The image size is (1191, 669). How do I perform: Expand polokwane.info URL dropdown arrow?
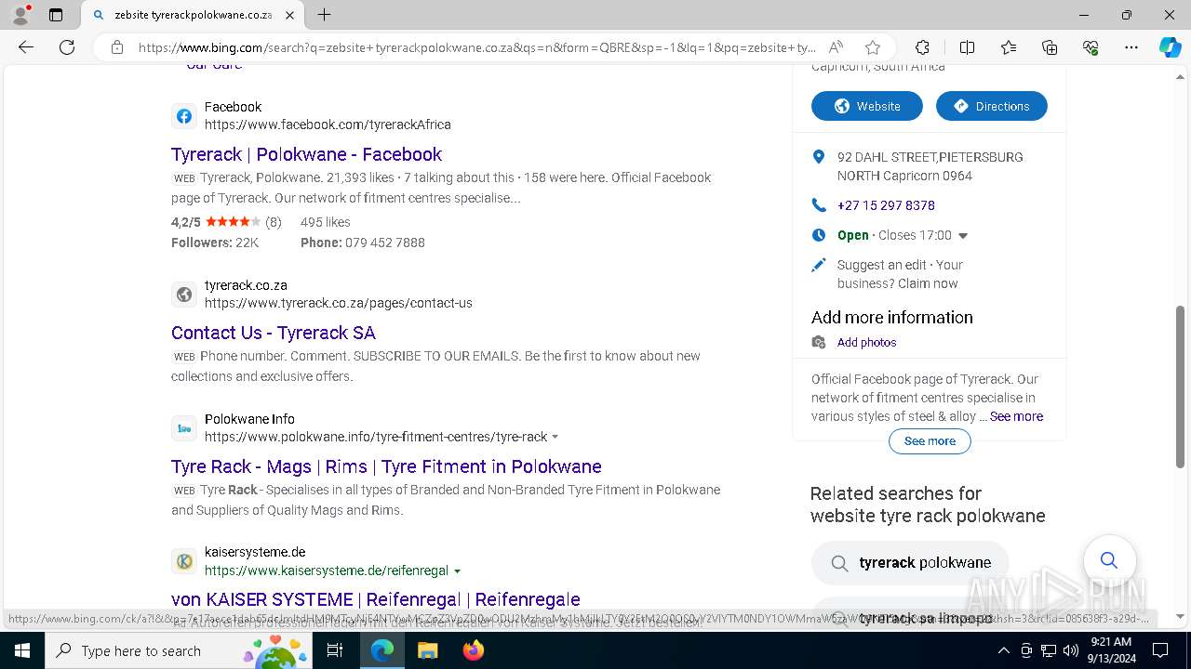[x=555, y=437]
